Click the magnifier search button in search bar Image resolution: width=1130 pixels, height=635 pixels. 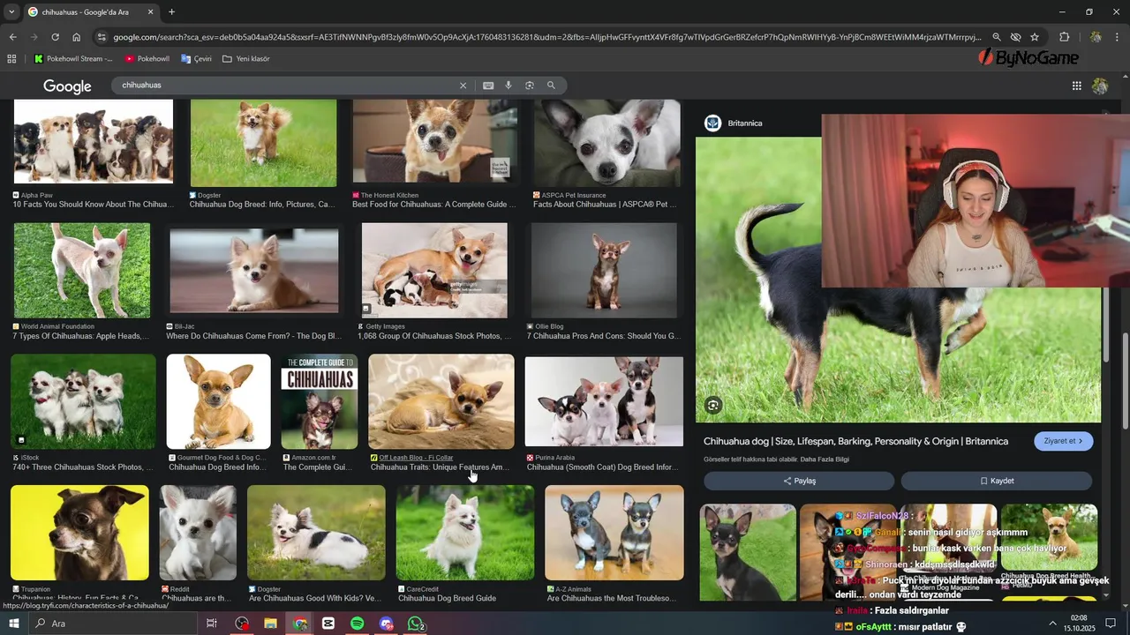(551, 86)
